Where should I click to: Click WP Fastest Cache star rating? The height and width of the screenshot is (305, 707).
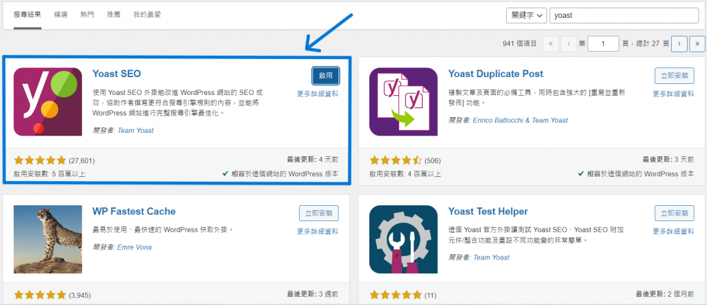40,295
